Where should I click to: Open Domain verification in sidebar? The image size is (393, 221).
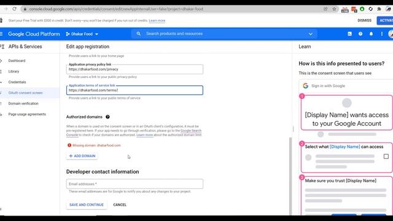(x=23, y=104)
